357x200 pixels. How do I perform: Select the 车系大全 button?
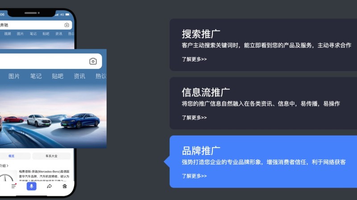coord(51,156)
